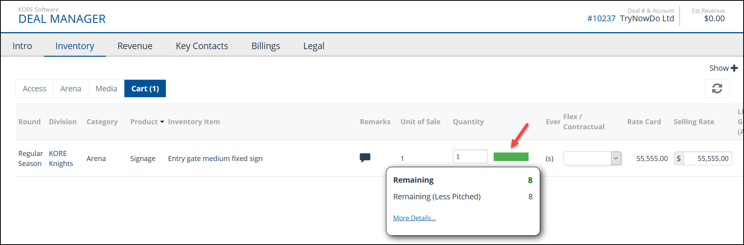Click the Show plus icon
This screenshot has height=245, width=744.
(734, 68)
